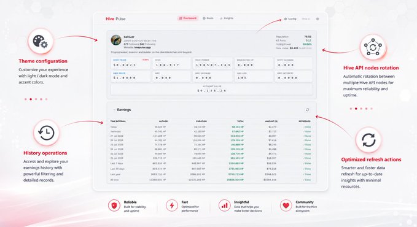Click the Total column header
417x227 pixels.
tap(240, 121)
